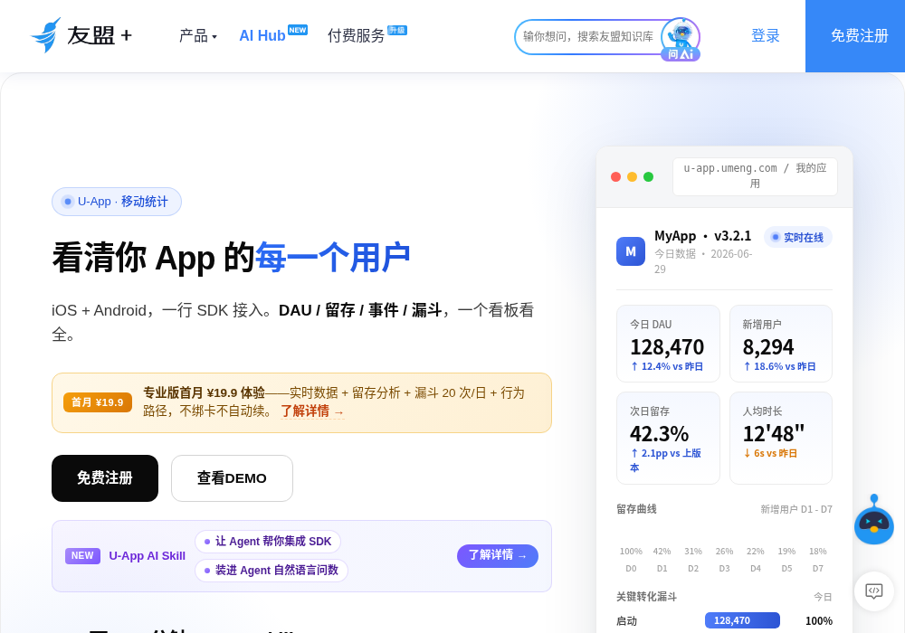905x633 pixels.
Task: Open the 了解详情 link in promo banner
Action: [x=312, y=411]
